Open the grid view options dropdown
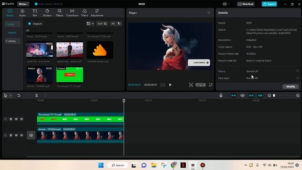This screenshot has width=302, height=170. coord(90,24)
